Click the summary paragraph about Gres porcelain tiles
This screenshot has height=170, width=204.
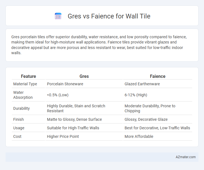pos(99,45)
